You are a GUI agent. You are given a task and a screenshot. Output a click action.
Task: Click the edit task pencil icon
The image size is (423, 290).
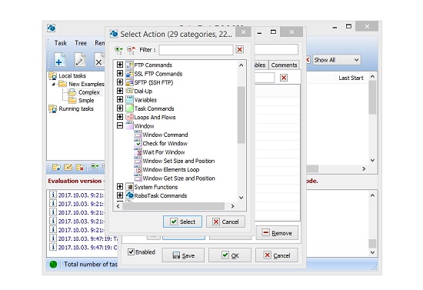pos(79,60)
